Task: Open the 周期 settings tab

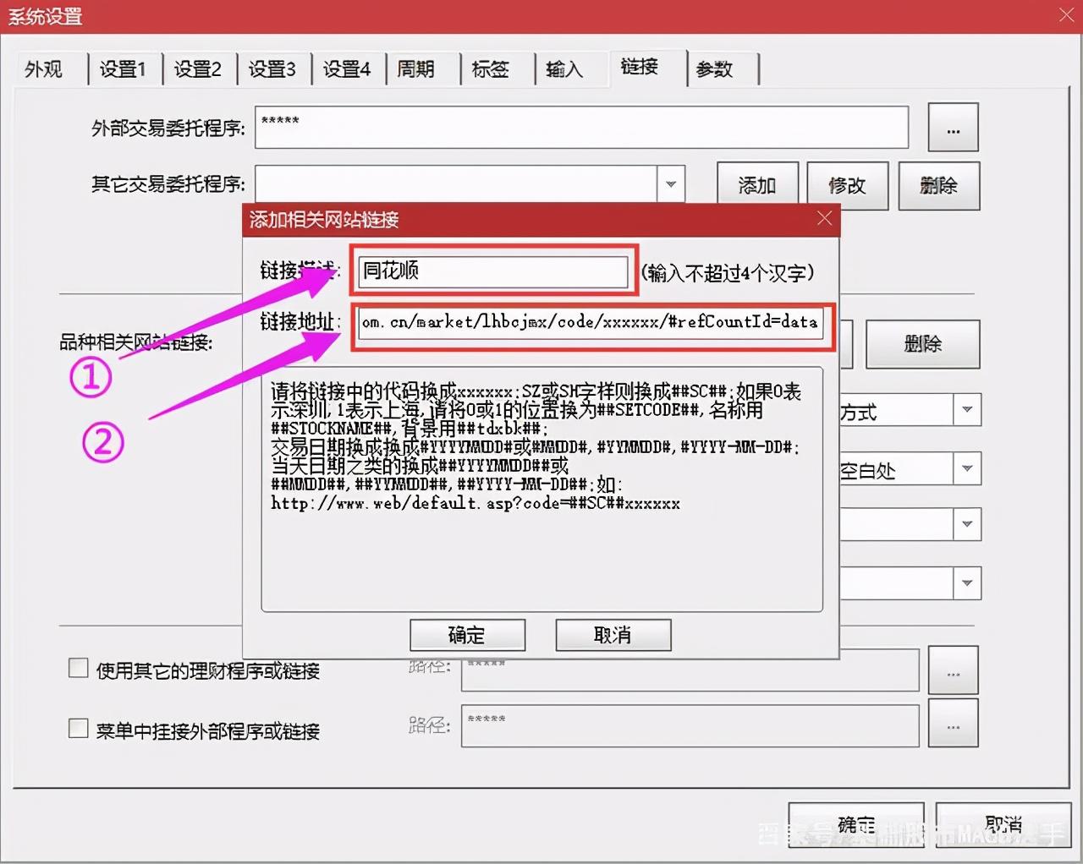Action: (x=416, y=69)
